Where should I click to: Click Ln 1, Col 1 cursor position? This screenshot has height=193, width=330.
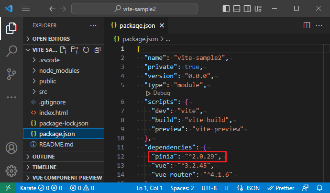tap(149, 188)
